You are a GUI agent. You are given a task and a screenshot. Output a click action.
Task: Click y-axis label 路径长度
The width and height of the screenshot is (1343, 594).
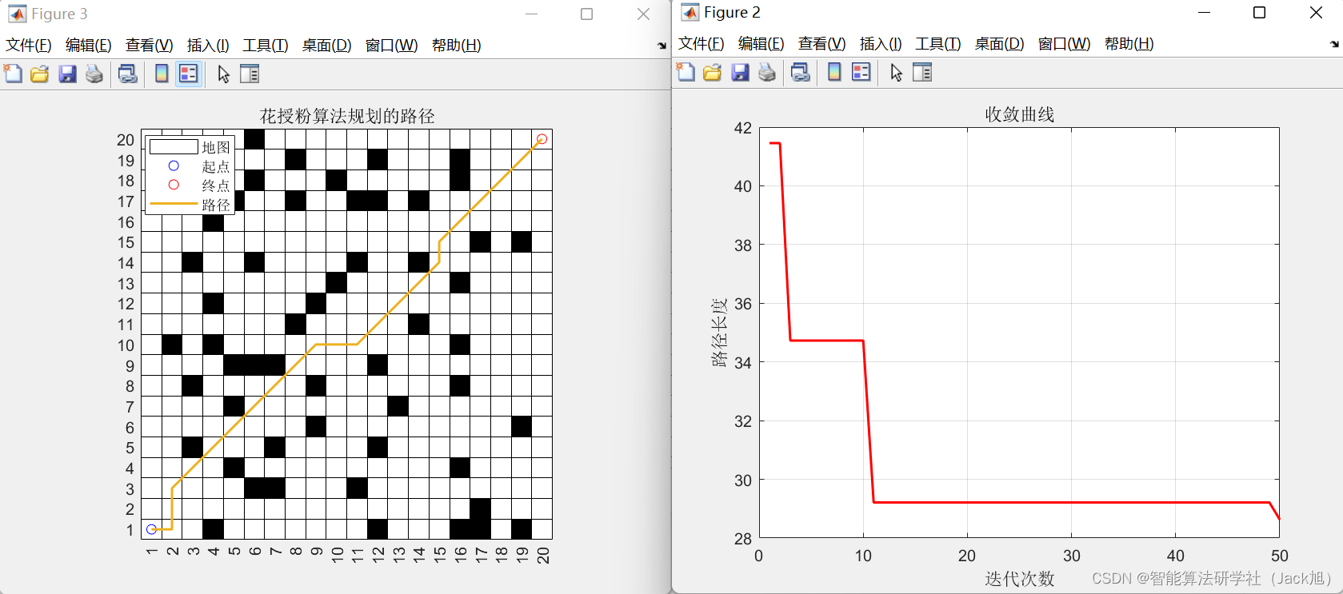(719, 333)
